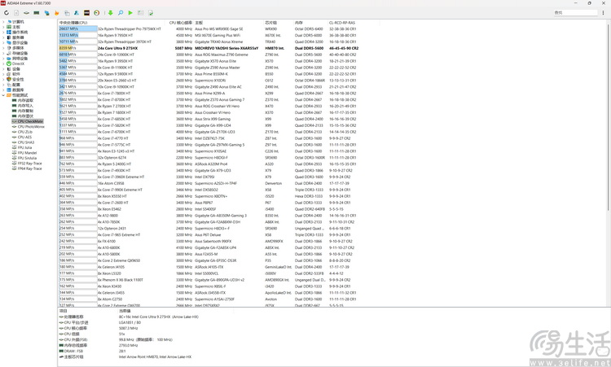Expand the 存储设备 tree node chevron
The width and height of the screenshot is (611, 367).
(3, 54)
